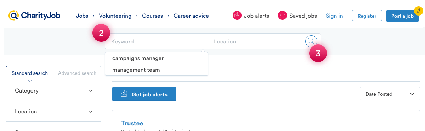Open the Courses menu item
The height and width of the screenshot is (131, 425).
[152, 16]
